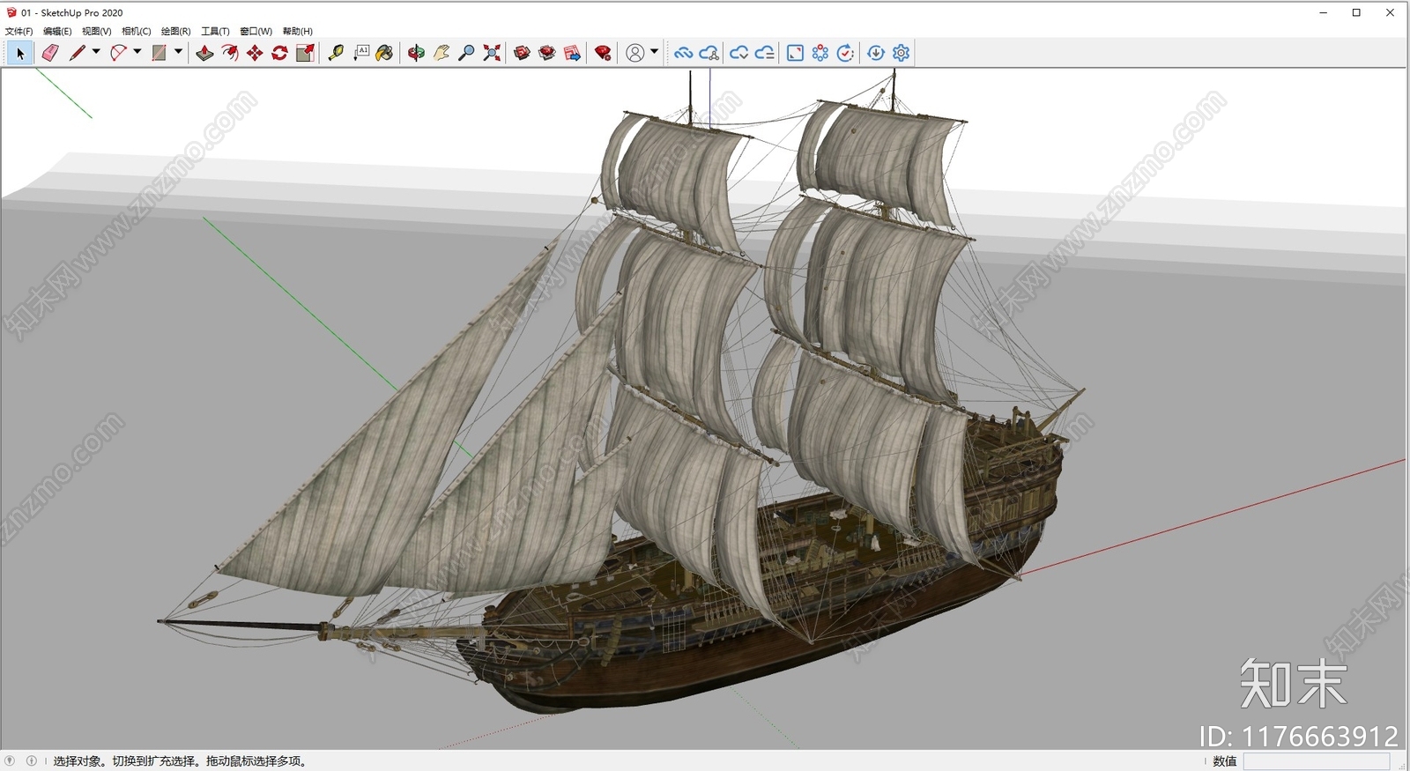This screenshot has width=1410, height=771.
Task: Select the Pan hand tool
Action: pyautogui.click(x=442, y=54)
